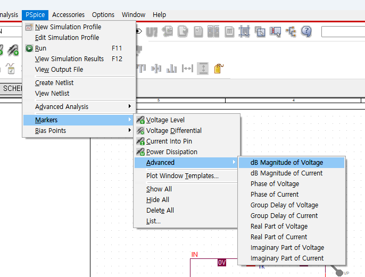365x277 pixels.
Task: Open the Accessories menu
Action: coord(68,15)
